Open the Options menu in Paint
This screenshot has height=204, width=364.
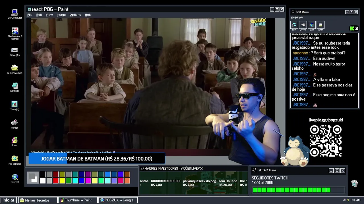coord(75,15)
